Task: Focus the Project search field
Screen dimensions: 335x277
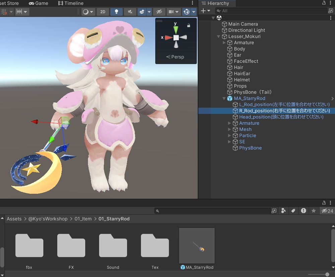Action: (212, 211)
